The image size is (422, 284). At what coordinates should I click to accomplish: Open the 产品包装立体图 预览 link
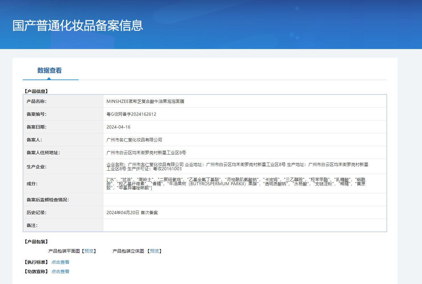[x=154, y=251]
